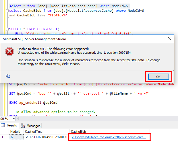Click the red error icon in dialog
This screenshot has height=144, width=178.
pos(9,51)
